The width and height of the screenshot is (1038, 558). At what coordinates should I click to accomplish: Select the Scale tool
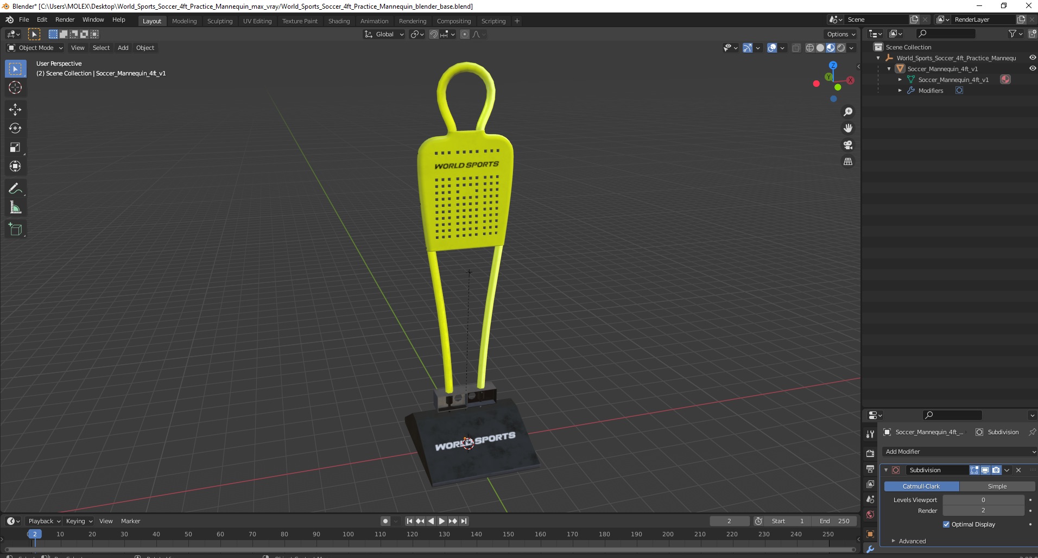coord(15,148)
